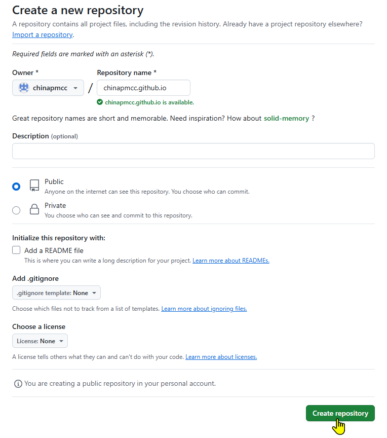The width and height of the screenshot is (387, 438).
Task: Open the Owner chinapmcc dropdown
Action: [x=48, y=88]
